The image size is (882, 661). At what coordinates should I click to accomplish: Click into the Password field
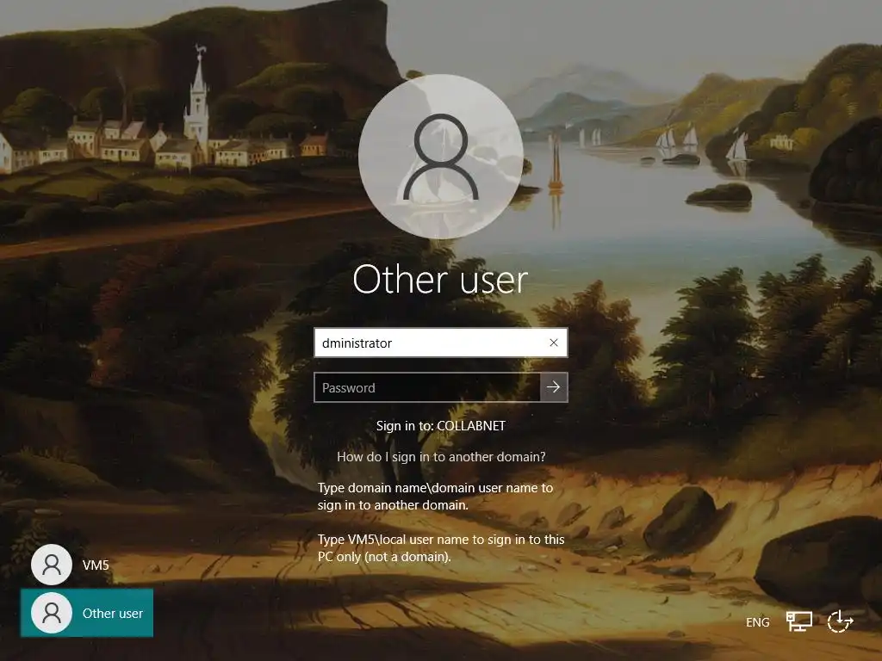click(427, 387)
